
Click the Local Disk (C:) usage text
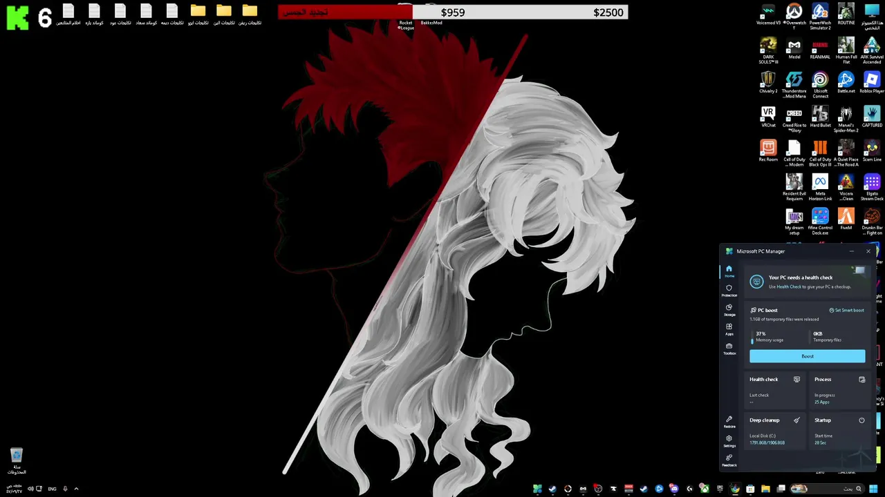click(767, 442)
